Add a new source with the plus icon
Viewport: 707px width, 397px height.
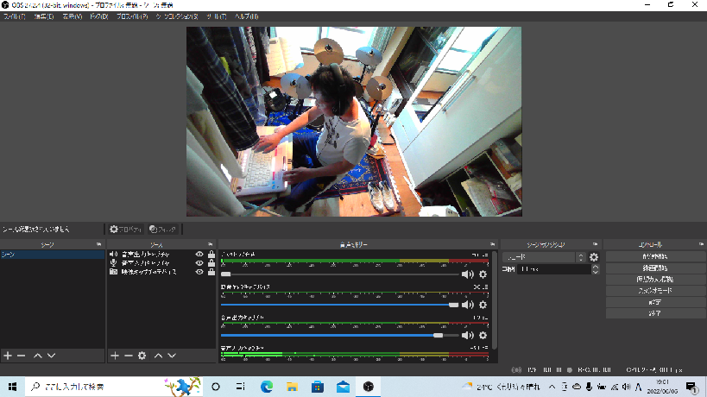pos(114,356)
